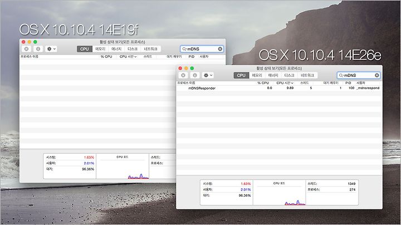Close the 14E19f window with red button
This screenshot has width=401, height=225.
(x=23, y=42)
